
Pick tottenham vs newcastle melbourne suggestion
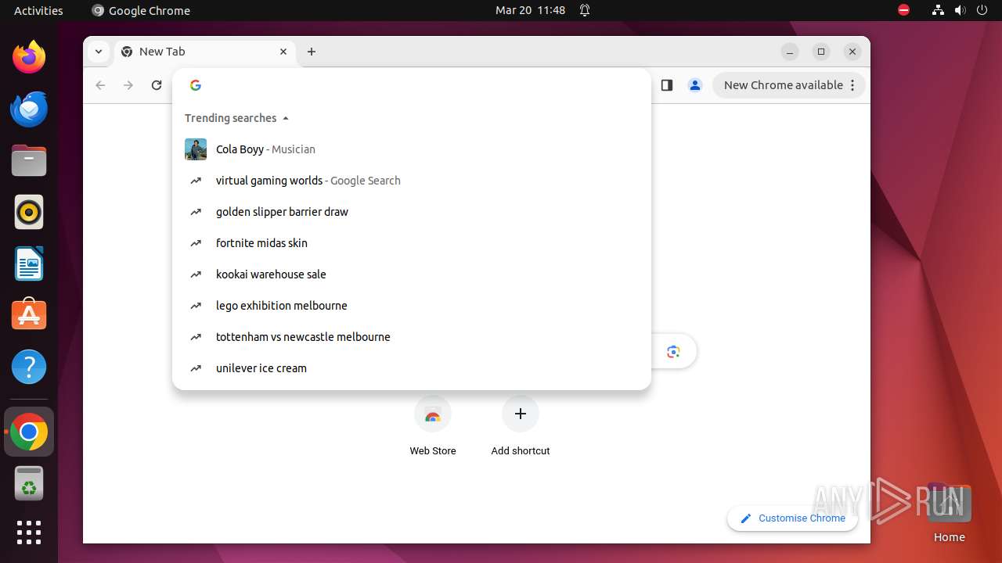[x=412, y=337]
